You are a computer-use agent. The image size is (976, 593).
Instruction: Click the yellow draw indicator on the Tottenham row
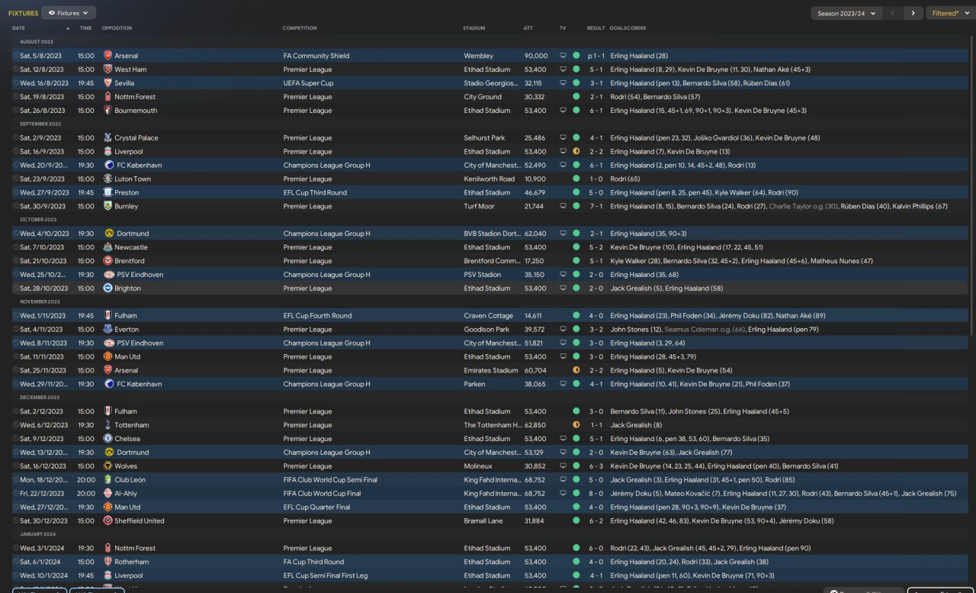click(576, 425)
